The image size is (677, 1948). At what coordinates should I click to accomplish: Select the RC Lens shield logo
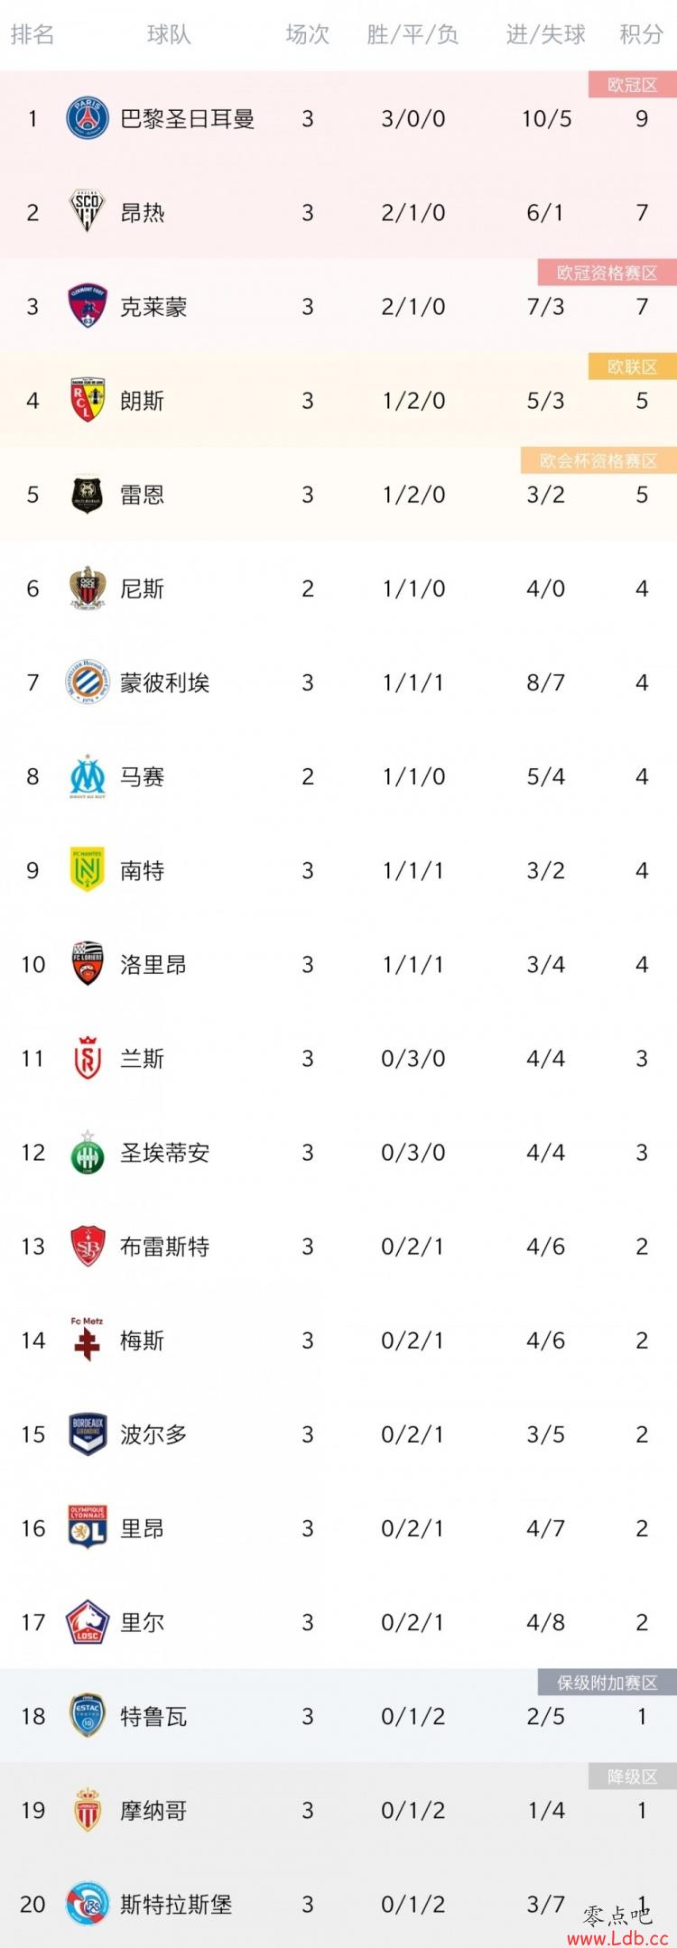(88, 400)
